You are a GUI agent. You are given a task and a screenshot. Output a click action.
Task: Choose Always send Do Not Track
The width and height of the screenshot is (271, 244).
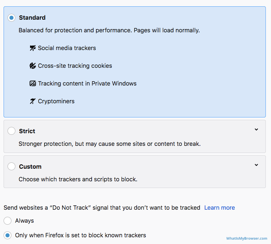[8, 221]
